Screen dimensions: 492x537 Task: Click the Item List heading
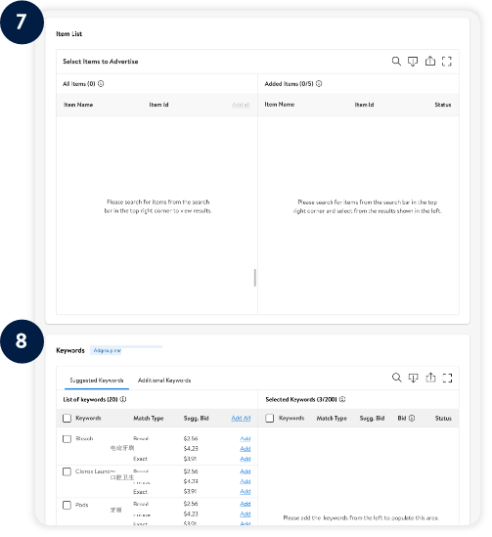tap(68, 33)
